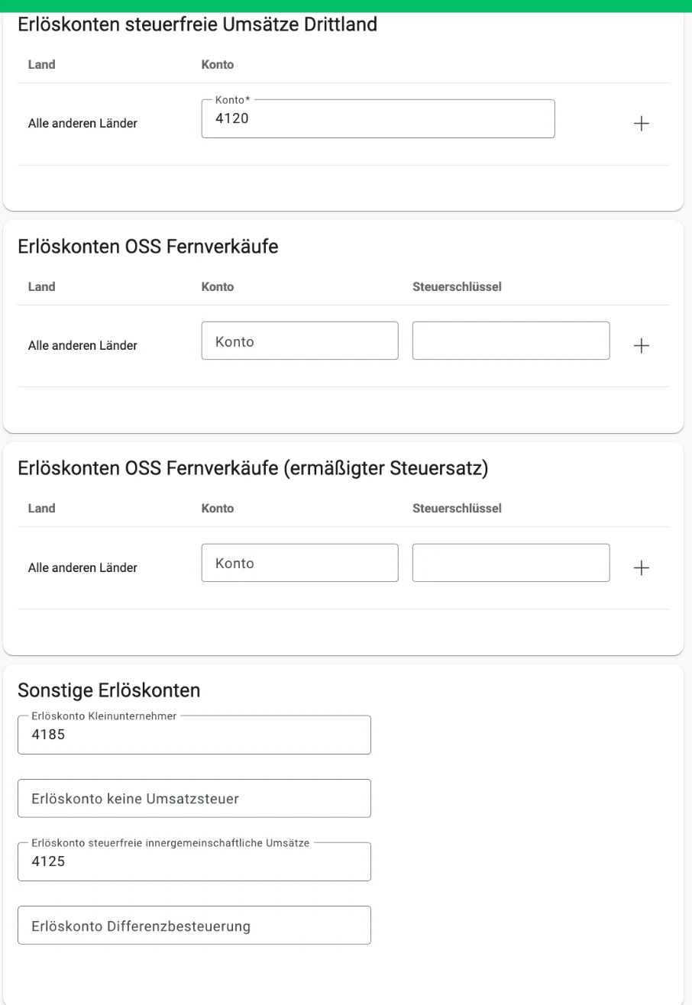Viewport: 692px width, 1005px height.
Task: Open Steuerschlüssel field in ermäßigter Steuersatz section
Action: point(511,563)
